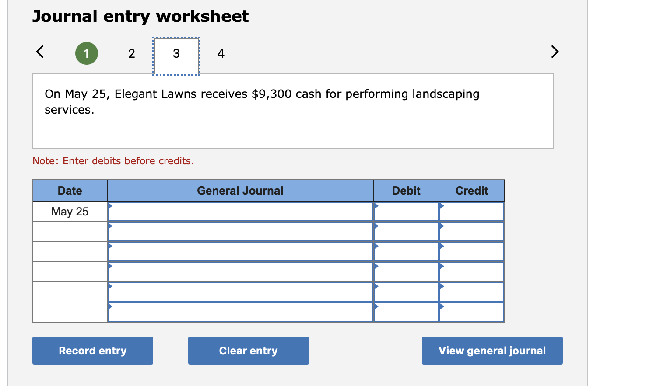Screen dimensions: 667x389
Task: Click the May 25 date cell
Action: click(70, 211)
